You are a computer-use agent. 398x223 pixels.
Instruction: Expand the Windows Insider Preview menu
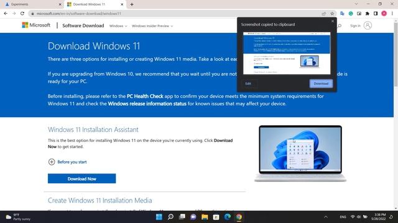pyautogui.click(x=152, y=26)
